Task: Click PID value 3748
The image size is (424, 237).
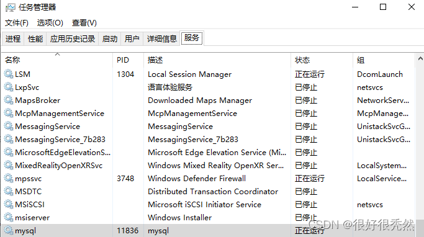Action: 125,178
